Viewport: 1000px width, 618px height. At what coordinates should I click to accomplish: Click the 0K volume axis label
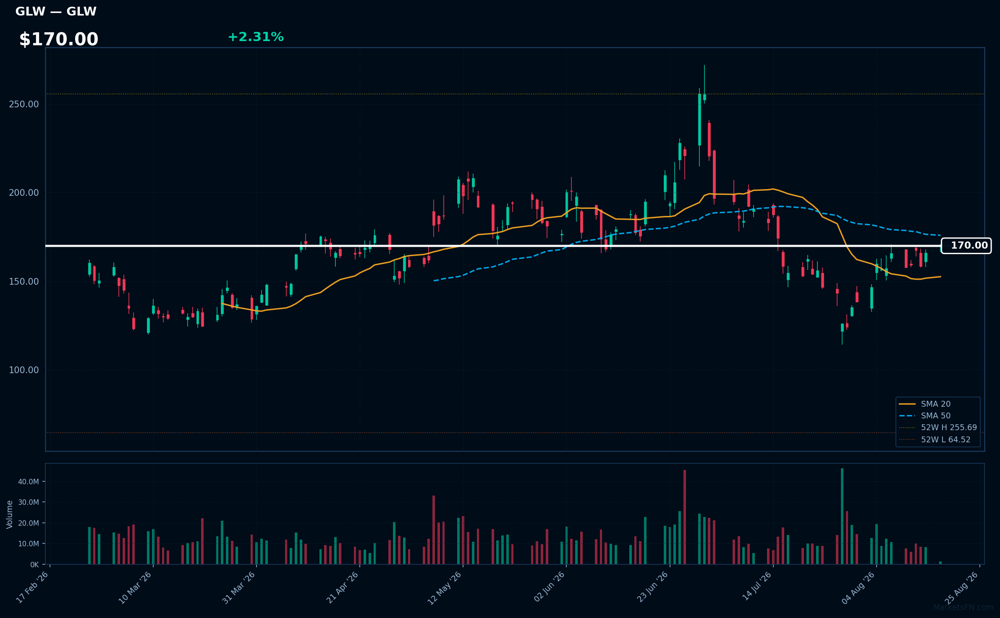34,565
